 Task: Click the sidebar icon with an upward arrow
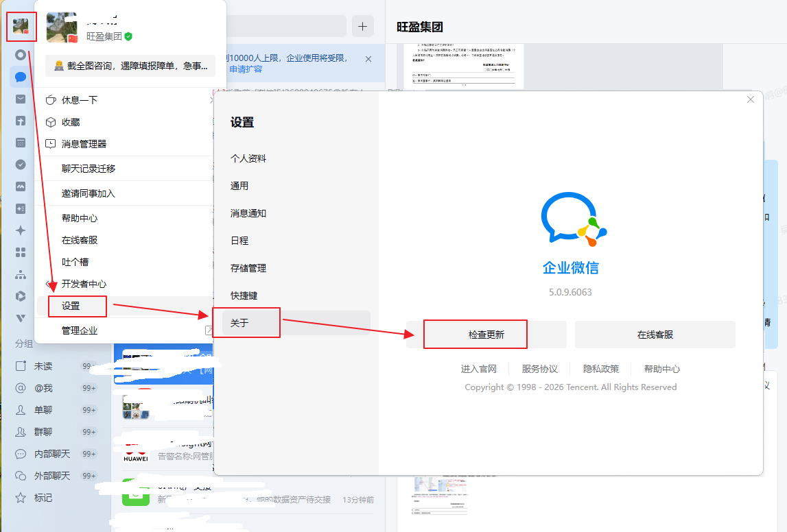[21, 121]
